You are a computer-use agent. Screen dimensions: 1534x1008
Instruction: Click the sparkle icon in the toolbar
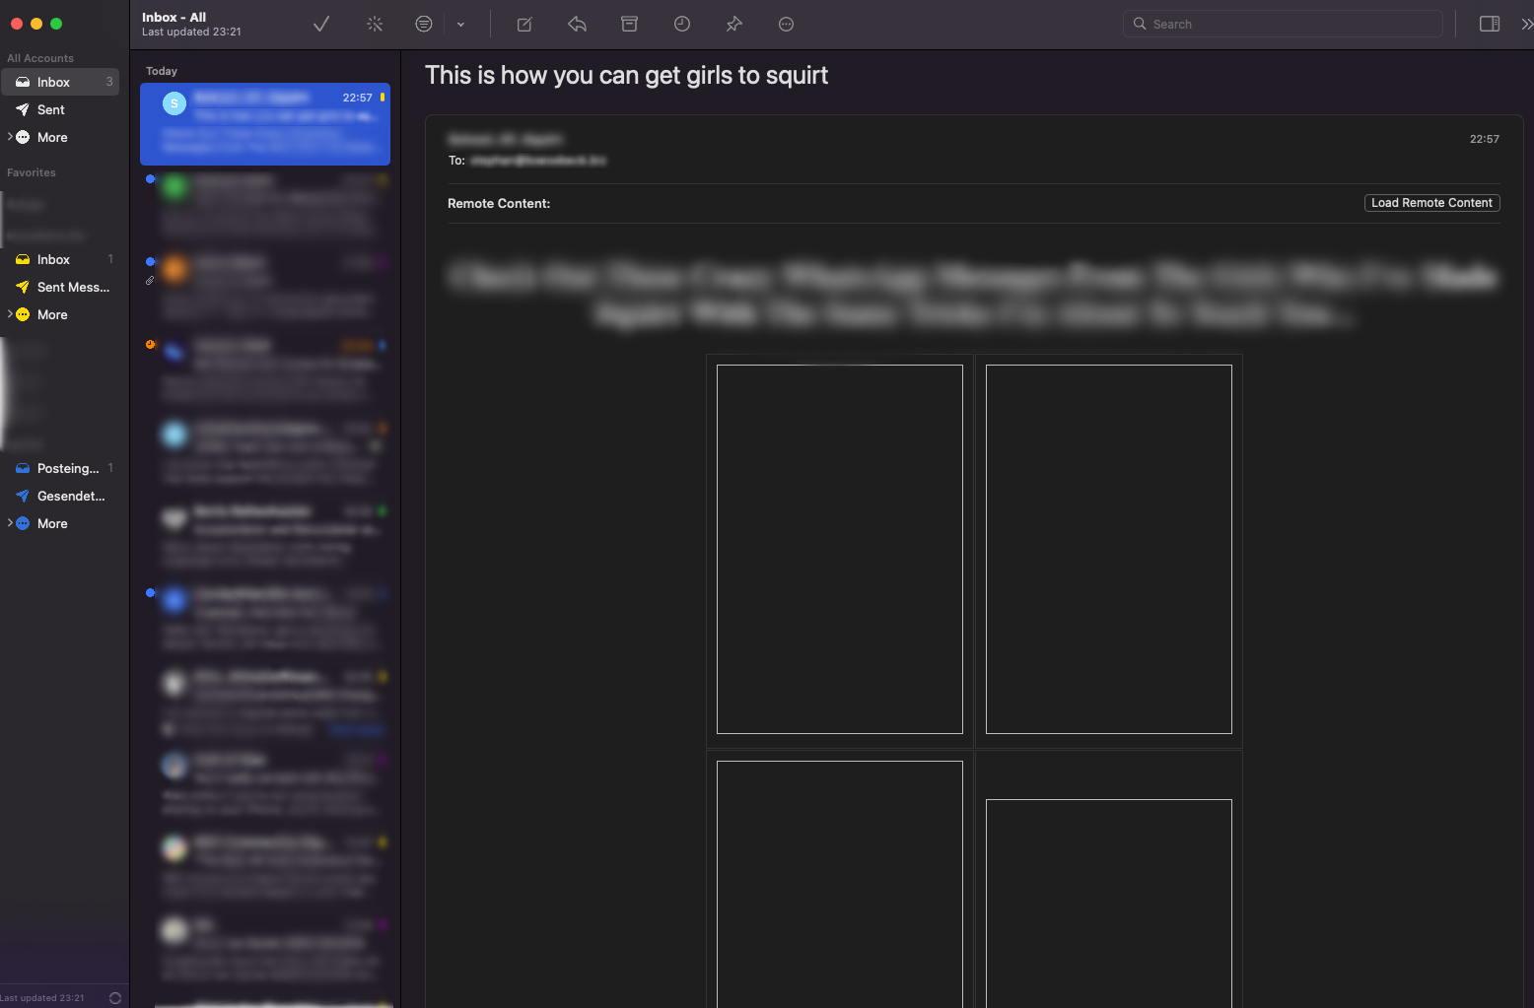(375, 25)
